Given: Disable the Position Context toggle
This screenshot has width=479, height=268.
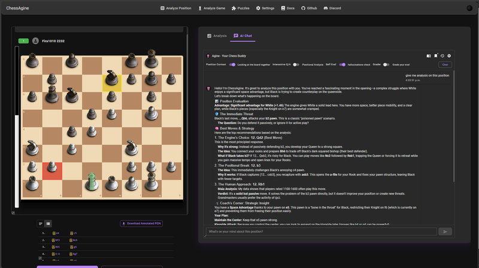Looking at the screenshot, I should 232,64.
